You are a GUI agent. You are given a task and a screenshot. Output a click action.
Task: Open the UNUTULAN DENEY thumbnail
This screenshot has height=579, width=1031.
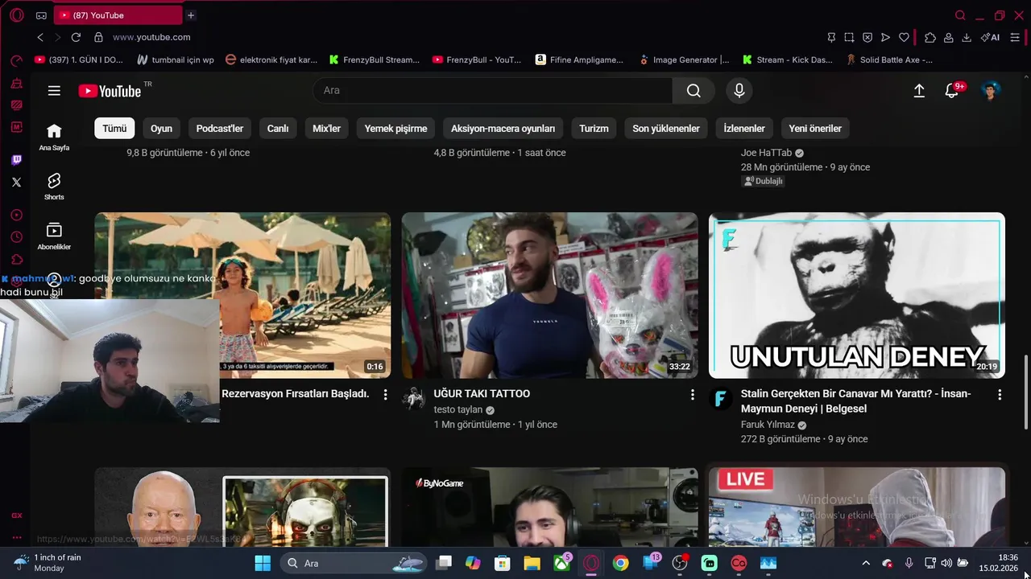(857, 295)
